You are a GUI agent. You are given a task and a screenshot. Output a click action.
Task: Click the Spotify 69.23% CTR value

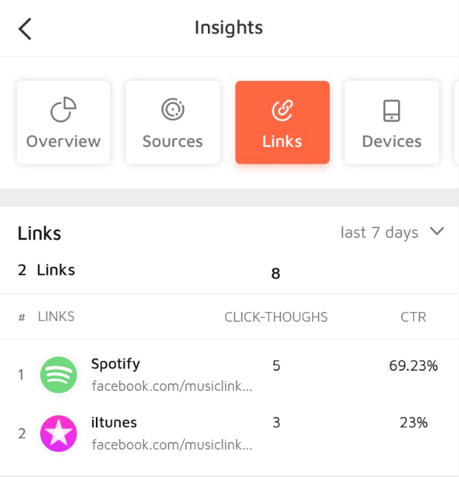coord(413,366)
